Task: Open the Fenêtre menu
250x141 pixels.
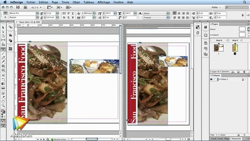Action: (119, 2)
